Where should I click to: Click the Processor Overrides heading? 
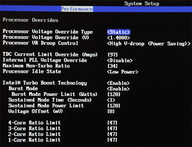(x=30, y=20)
